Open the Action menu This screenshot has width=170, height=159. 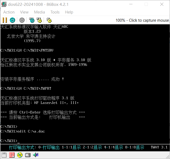coord(9,12)
